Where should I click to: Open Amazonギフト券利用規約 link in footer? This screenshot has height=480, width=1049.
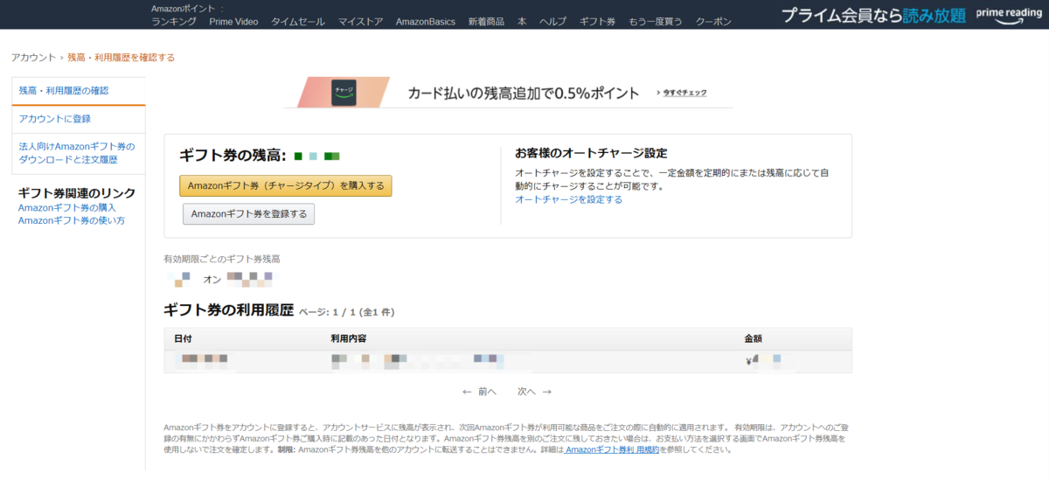pyautogui.click(x=612, y=449)
